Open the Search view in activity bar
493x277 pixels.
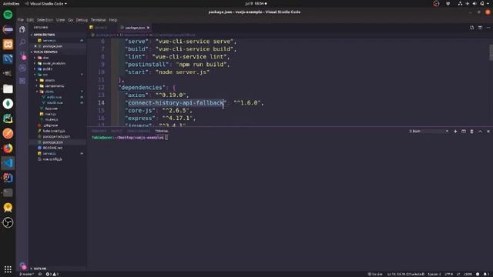click(x=22, y=42)
